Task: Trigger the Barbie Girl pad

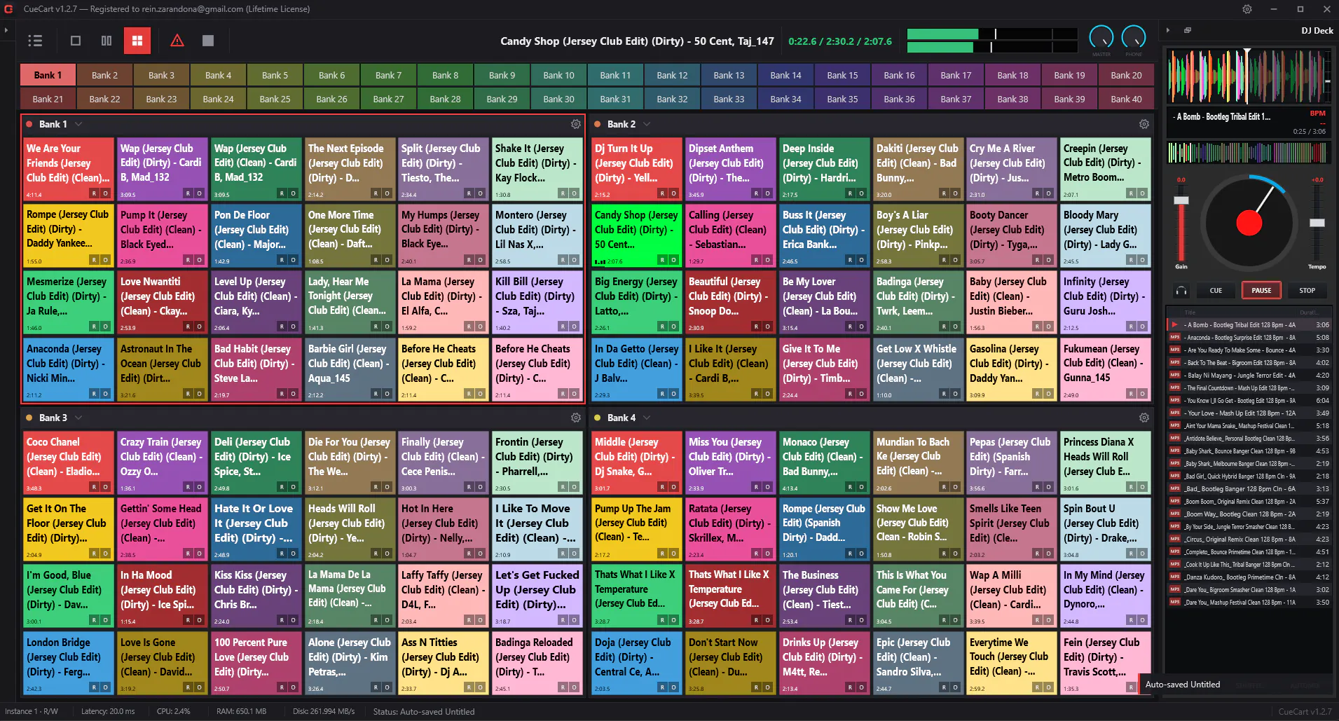Action: pos(350,369)
